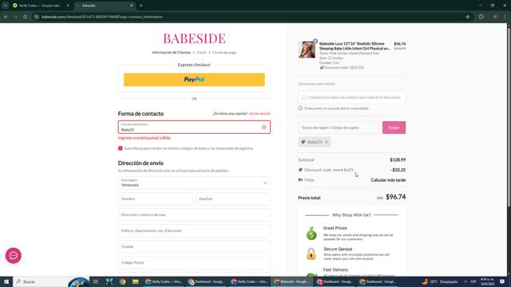Close the Babeside browser tab
The image size is (511, 287).
(131, 6)
